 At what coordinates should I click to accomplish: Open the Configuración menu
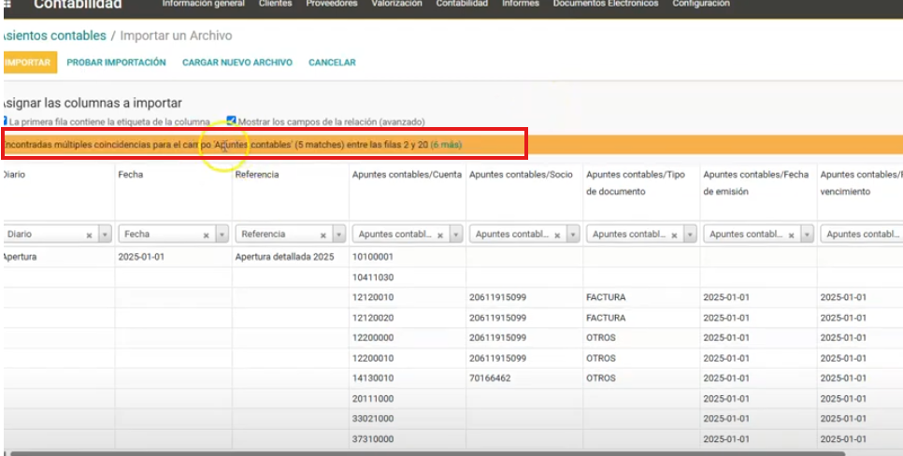tap(701, 4)
